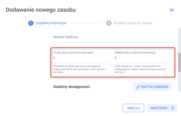Focus the Numer telefonu field

112,37
